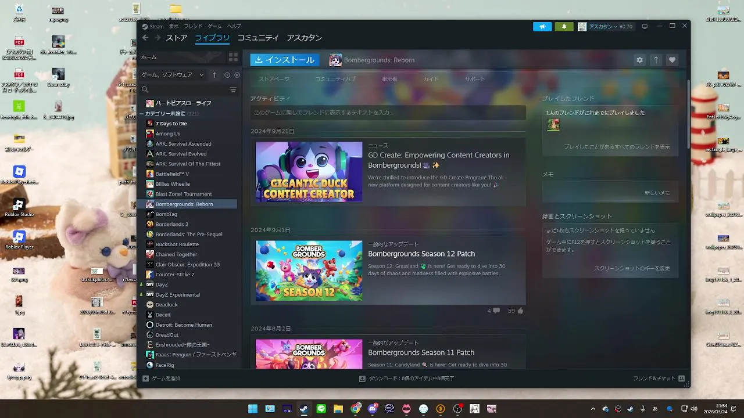744x418 pixels.
Task: Switch library to grid collections view
Action: 233,57
